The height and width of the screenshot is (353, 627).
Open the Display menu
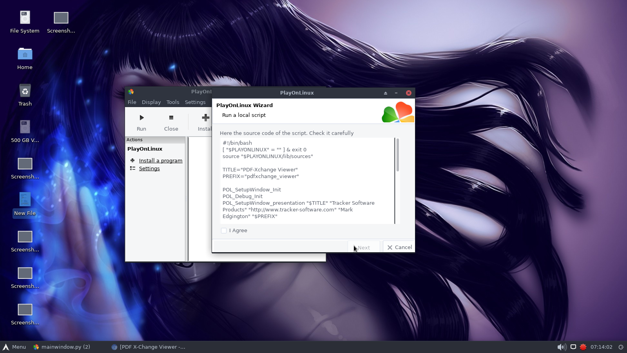[x=151, y=102]
